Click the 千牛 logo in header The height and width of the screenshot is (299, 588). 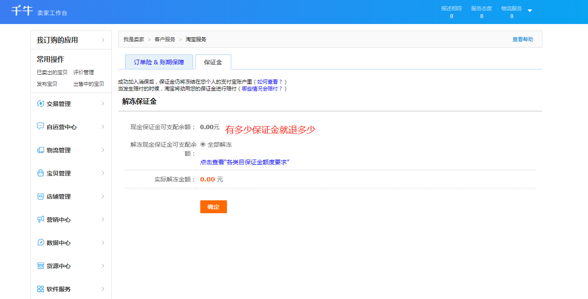click(x=22, y=11)
